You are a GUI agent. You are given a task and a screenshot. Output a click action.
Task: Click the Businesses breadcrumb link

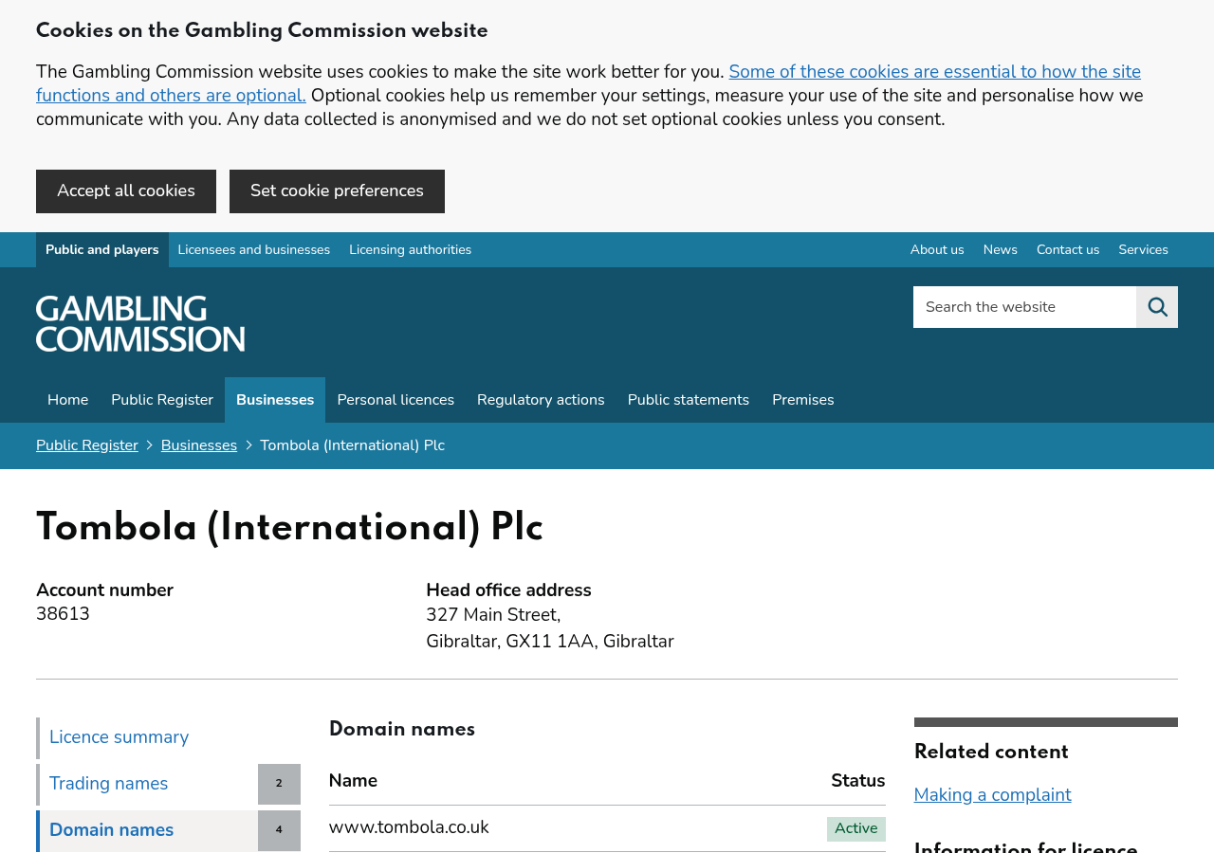click(199, 445)
